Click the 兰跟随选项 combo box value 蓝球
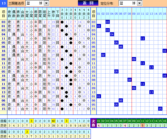Screen dimensions: 167x139 coord(35,3)
